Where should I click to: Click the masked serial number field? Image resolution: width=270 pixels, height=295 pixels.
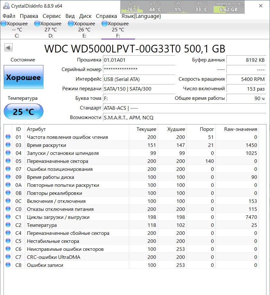[139, 70]
